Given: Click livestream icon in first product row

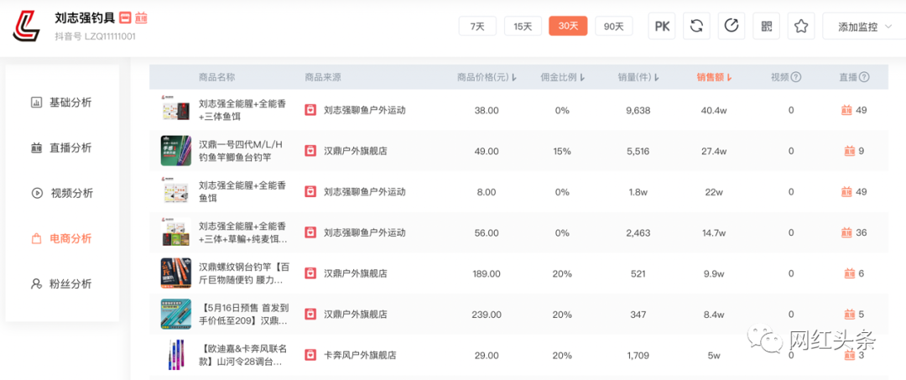Looking at the screenshot, I should coord(846,111).
